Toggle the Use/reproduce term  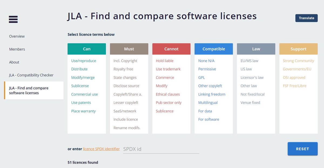pos(83,61)
